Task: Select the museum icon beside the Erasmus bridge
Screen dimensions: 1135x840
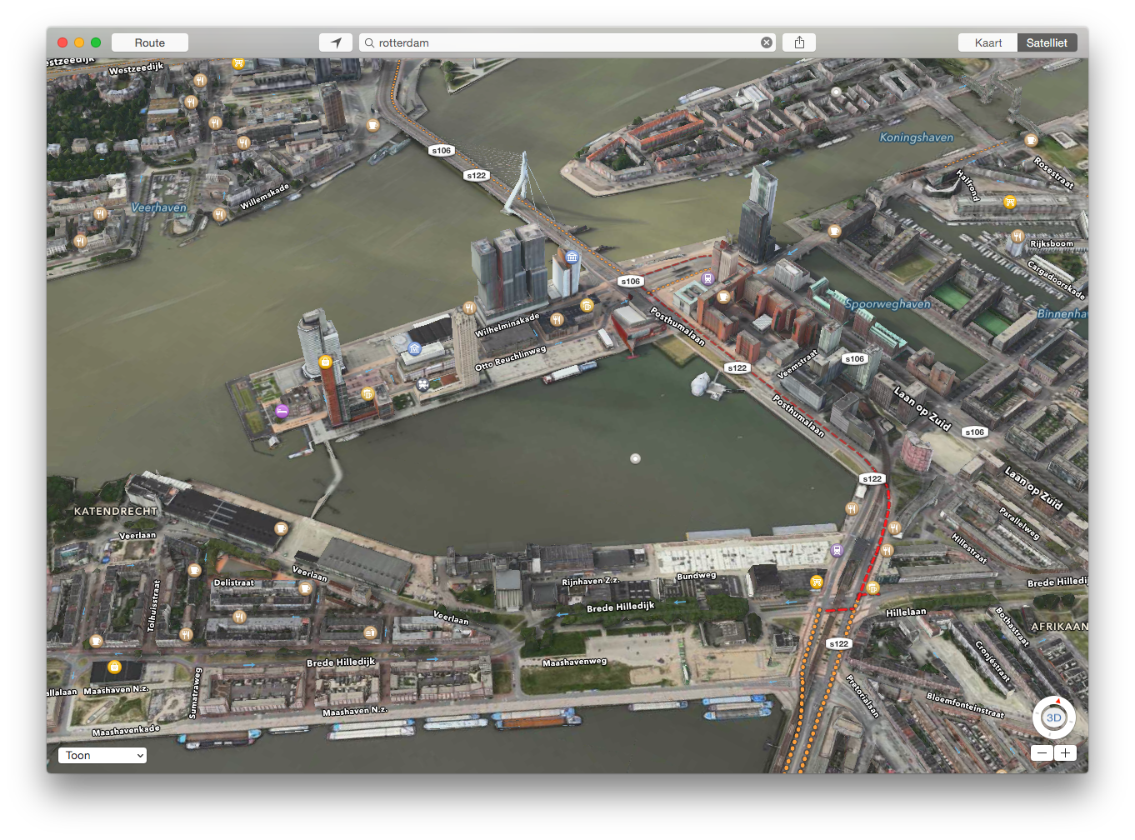Action: [x=572, y=257]
